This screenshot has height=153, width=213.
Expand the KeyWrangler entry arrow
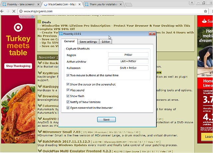tap(40, 73)
